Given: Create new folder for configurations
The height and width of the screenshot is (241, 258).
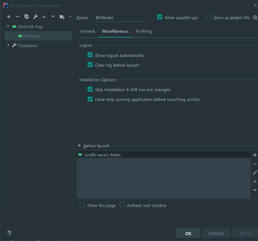Looking at the screenshot, I should (x=62, y=17).
